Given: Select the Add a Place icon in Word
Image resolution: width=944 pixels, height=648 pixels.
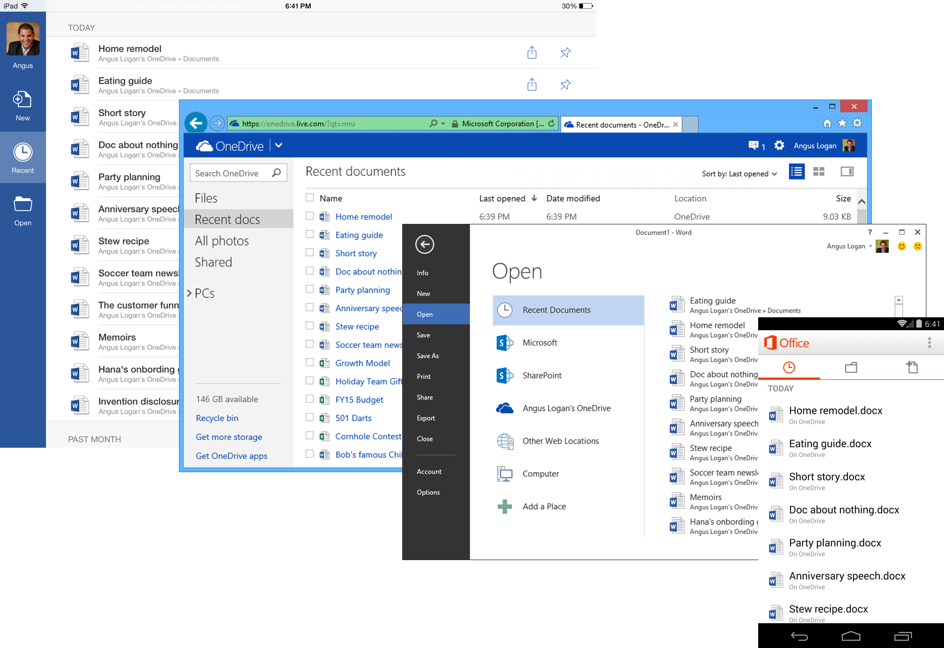Looking at the screenshot, I should 503,506.
